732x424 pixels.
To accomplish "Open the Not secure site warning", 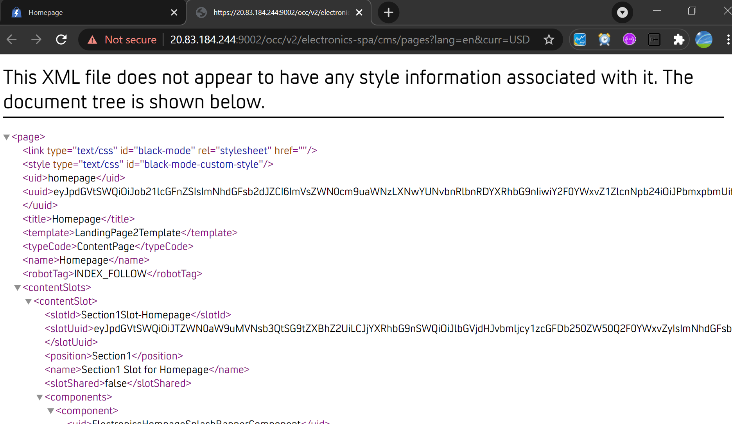I will tap(122, 40).
